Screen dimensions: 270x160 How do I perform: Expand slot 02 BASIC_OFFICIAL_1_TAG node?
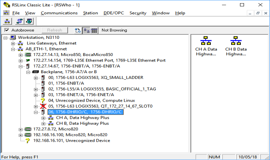coord(36,89)
